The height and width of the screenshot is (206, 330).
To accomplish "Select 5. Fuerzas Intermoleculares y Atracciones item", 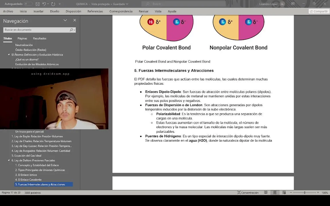I will tap(44, 184).
